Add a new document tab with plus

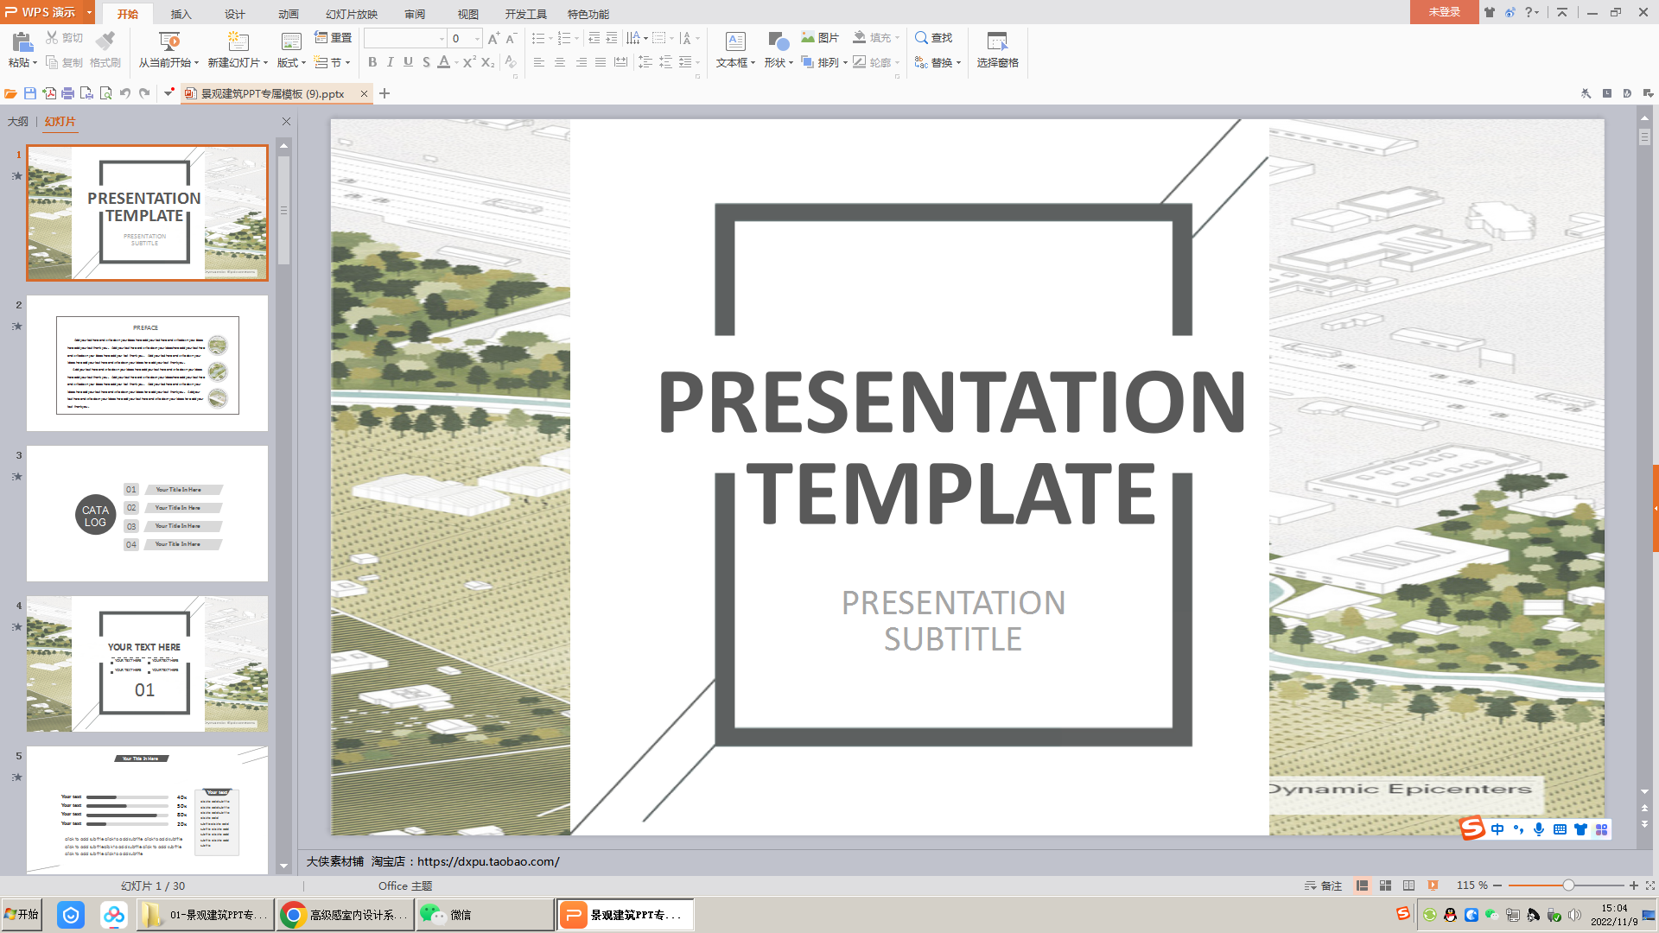pos(385,93)
